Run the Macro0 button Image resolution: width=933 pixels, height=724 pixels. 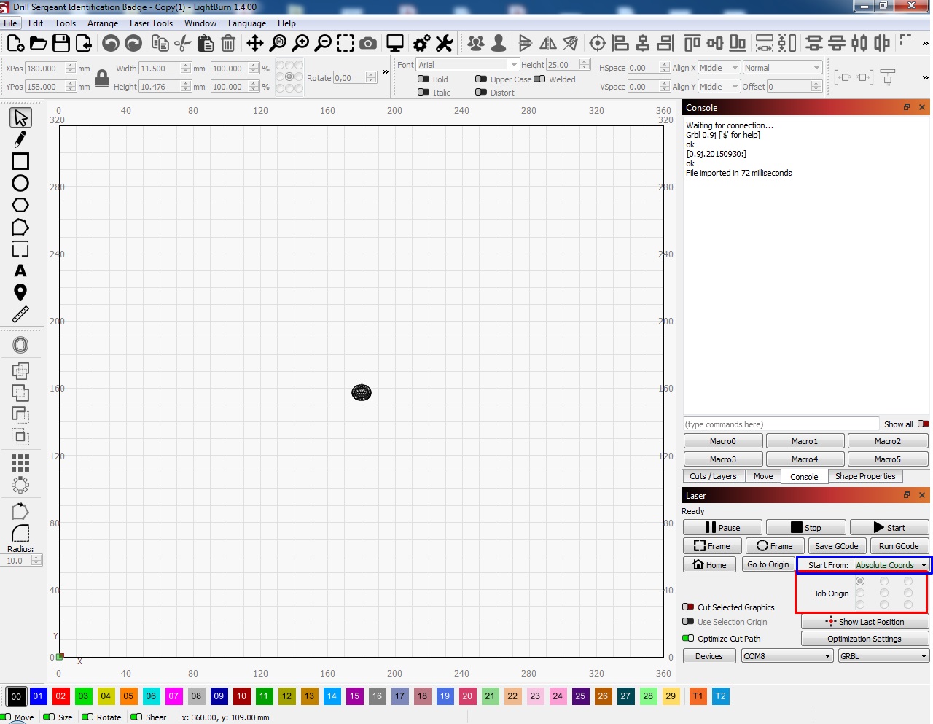point(722,441)
